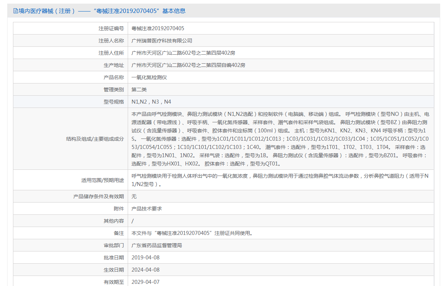Select registration number 粤械注准20192070405 in the table

158,28
